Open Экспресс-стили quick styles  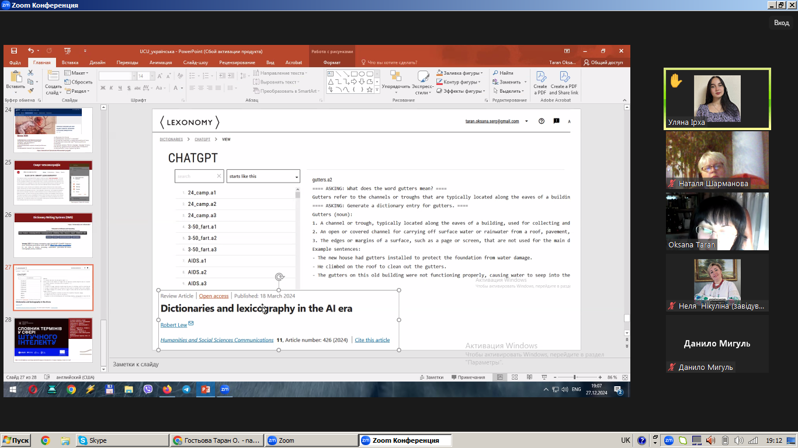click(x=423, y=82)
